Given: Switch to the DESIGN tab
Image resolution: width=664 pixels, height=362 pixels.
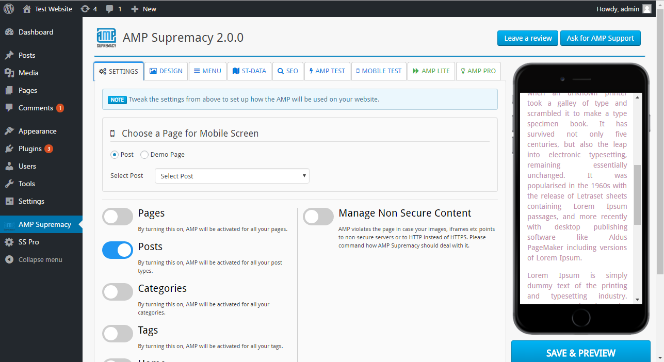Looking at the screenshot, I should pyautogui.click(x=166, y=71).
